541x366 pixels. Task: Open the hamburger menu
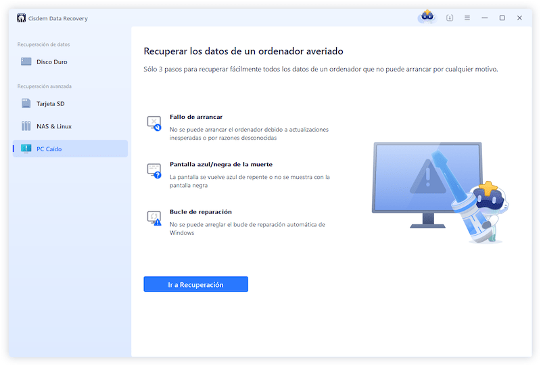coord(467,18)
